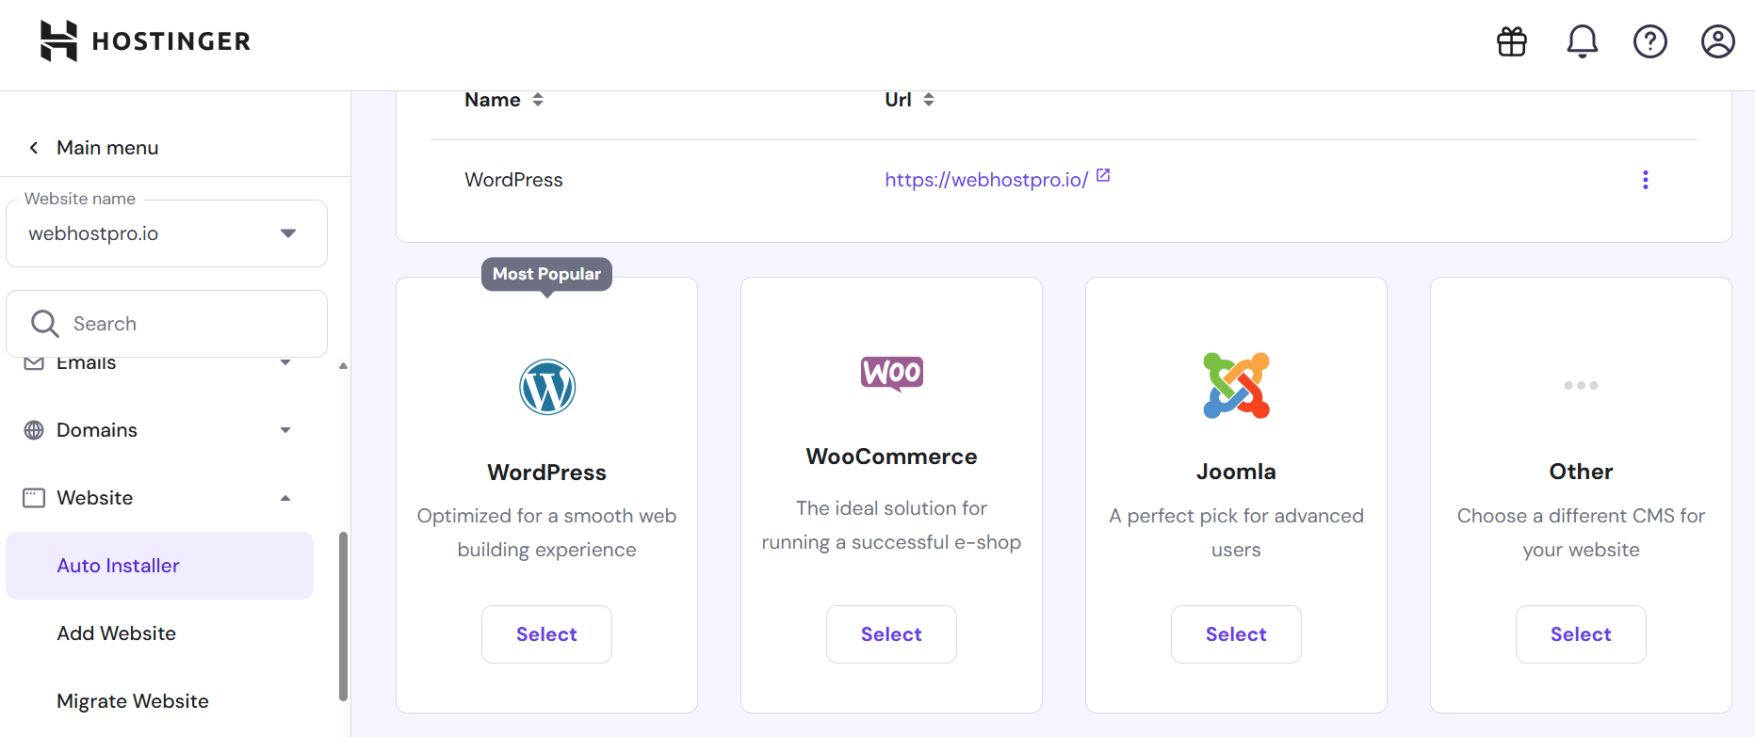Image resolution: width=1755 pixels, height=737 pixels.
Task: Collapse the Website section arrow
Action: coord(285,498)
